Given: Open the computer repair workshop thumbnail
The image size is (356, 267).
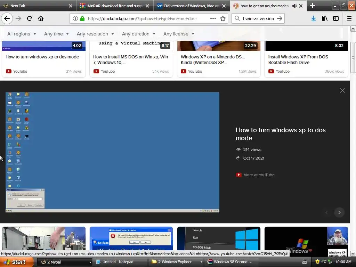Looking at the screenshot, I should pyautogui.click(x=44, y=238).
